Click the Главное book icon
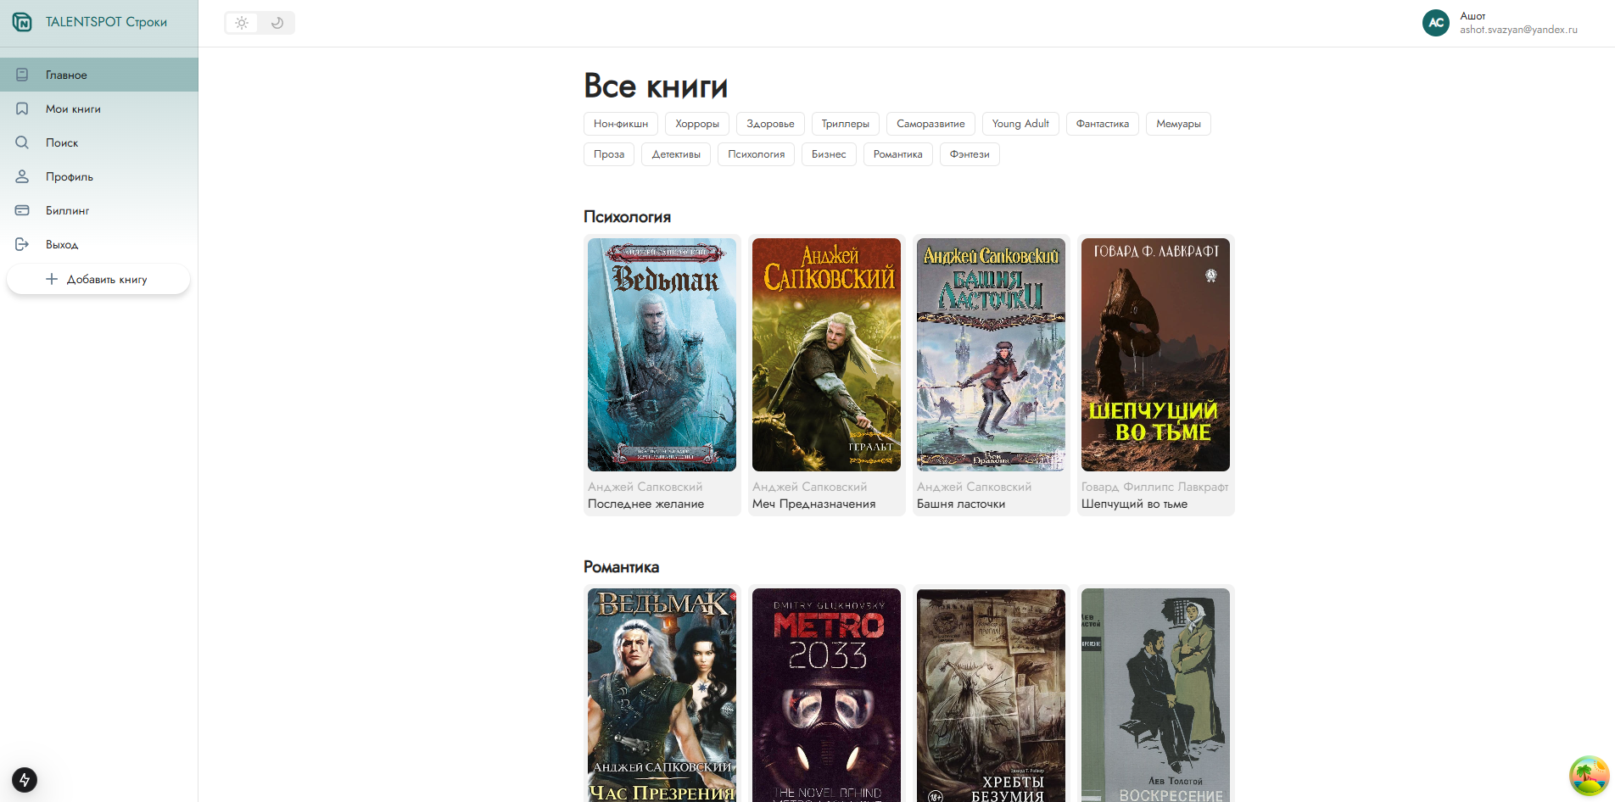 coord(22,75)
